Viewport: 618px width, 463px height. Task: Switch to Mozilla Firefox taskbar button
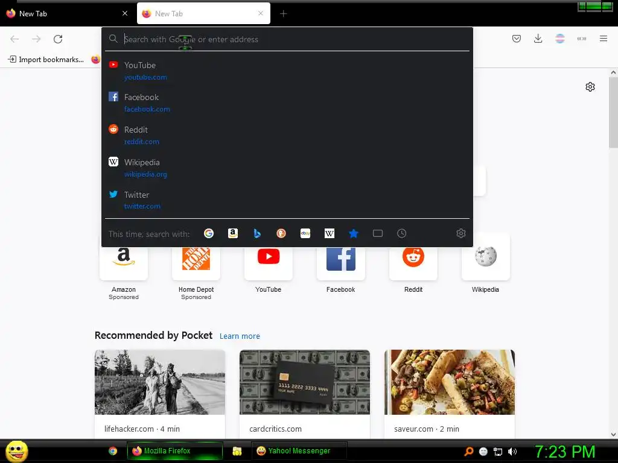tap(175, 451)
